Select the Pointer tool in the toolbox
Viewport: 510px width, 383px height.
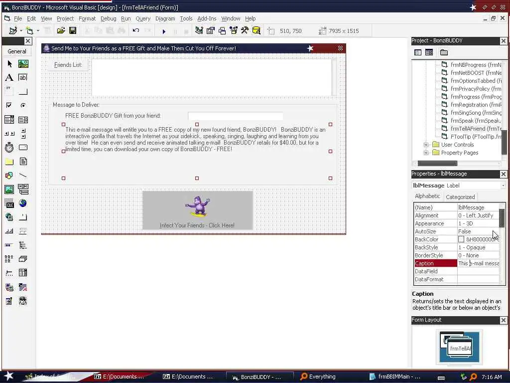point(9,64)
